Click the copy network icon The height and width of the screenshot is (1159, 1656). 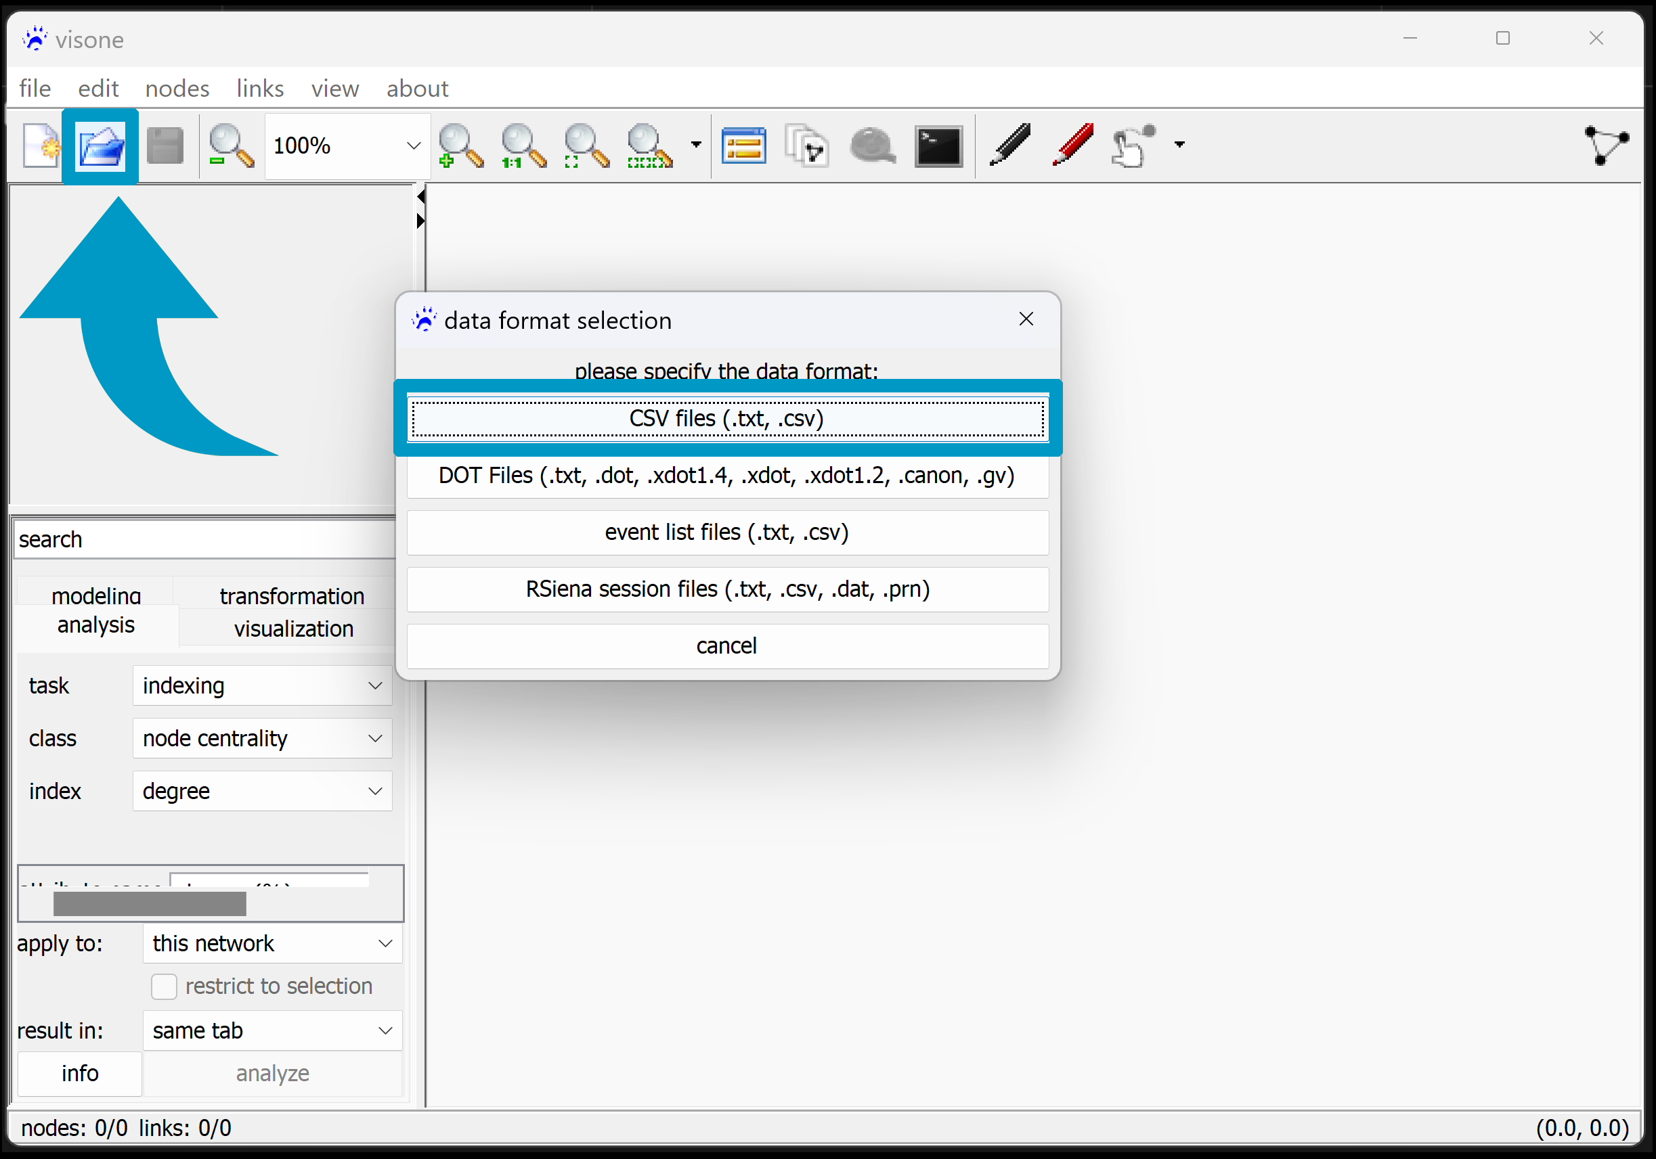click(x=806, y=146)
